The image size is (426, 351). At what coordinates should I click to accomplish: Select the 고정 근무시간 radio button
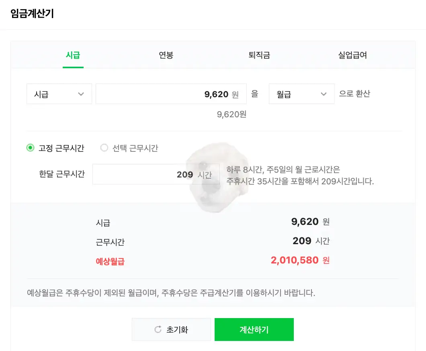pos(30,148)
